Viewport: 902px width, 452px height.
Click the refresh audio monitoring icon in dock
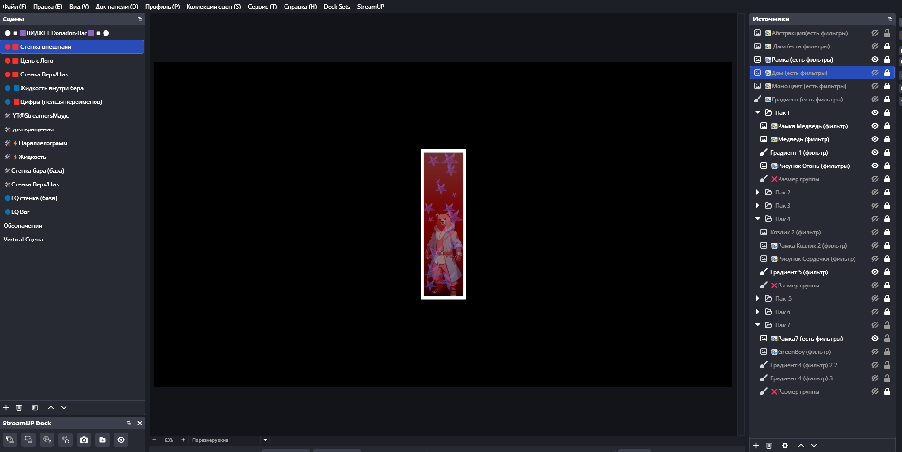tap(66, 440)
